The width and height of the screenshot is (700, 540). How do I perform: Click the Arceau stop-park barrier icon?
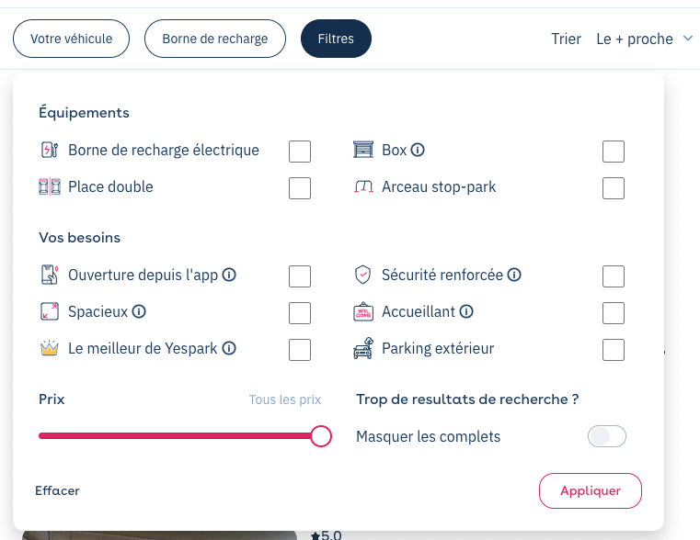coord(363,186)
